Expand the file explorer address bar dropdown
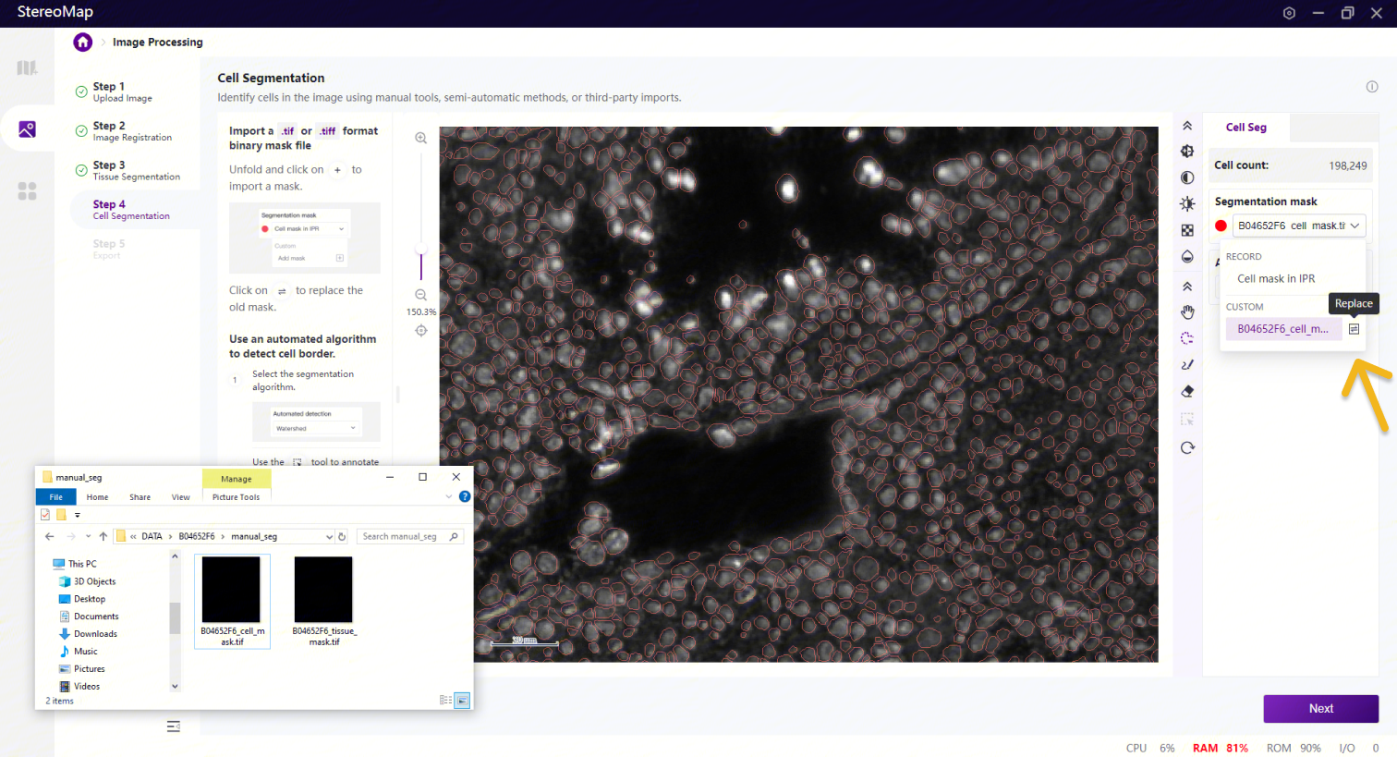Viewport: 1397px width, 757px height. 329,536
